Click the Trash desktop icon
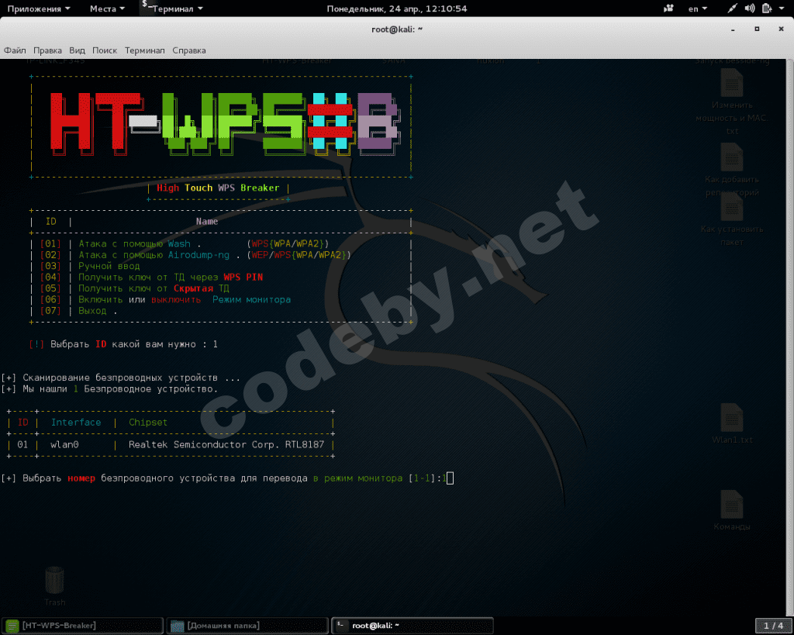The image size is (794, 635). click(55, 586)
